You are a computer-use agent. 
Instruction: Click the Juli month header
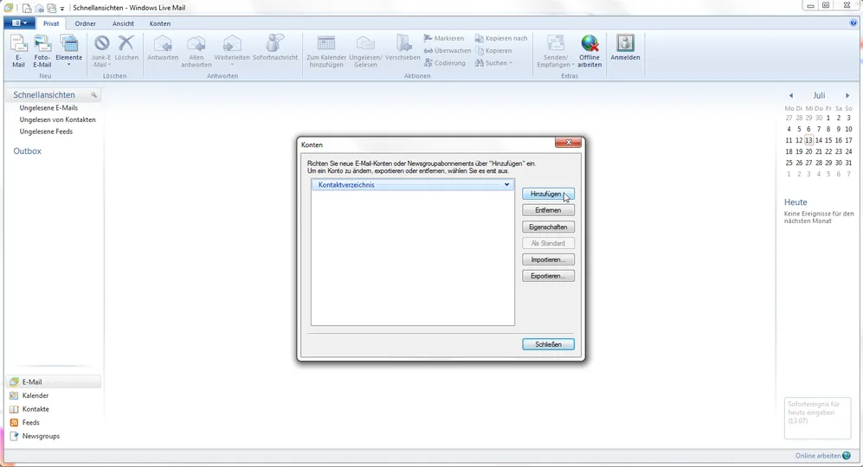(819, 96)
